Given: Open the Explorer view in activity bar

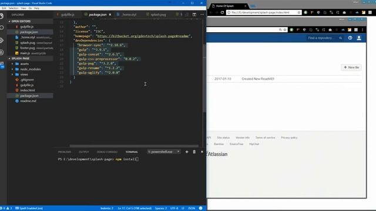Looking at the screenshot, I should point(2,16).
